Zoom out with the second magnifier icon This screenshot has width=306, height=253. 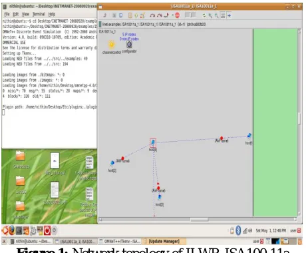point(216,15)
